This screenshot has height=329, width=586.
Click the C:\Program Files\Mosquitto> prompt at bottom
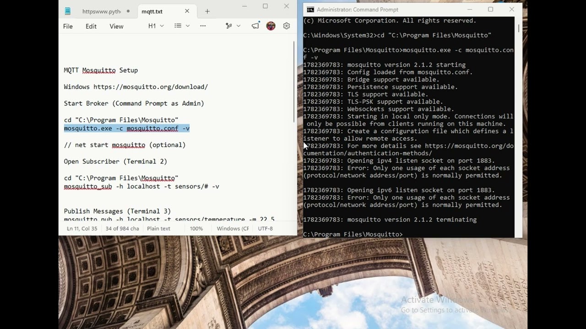353,234
